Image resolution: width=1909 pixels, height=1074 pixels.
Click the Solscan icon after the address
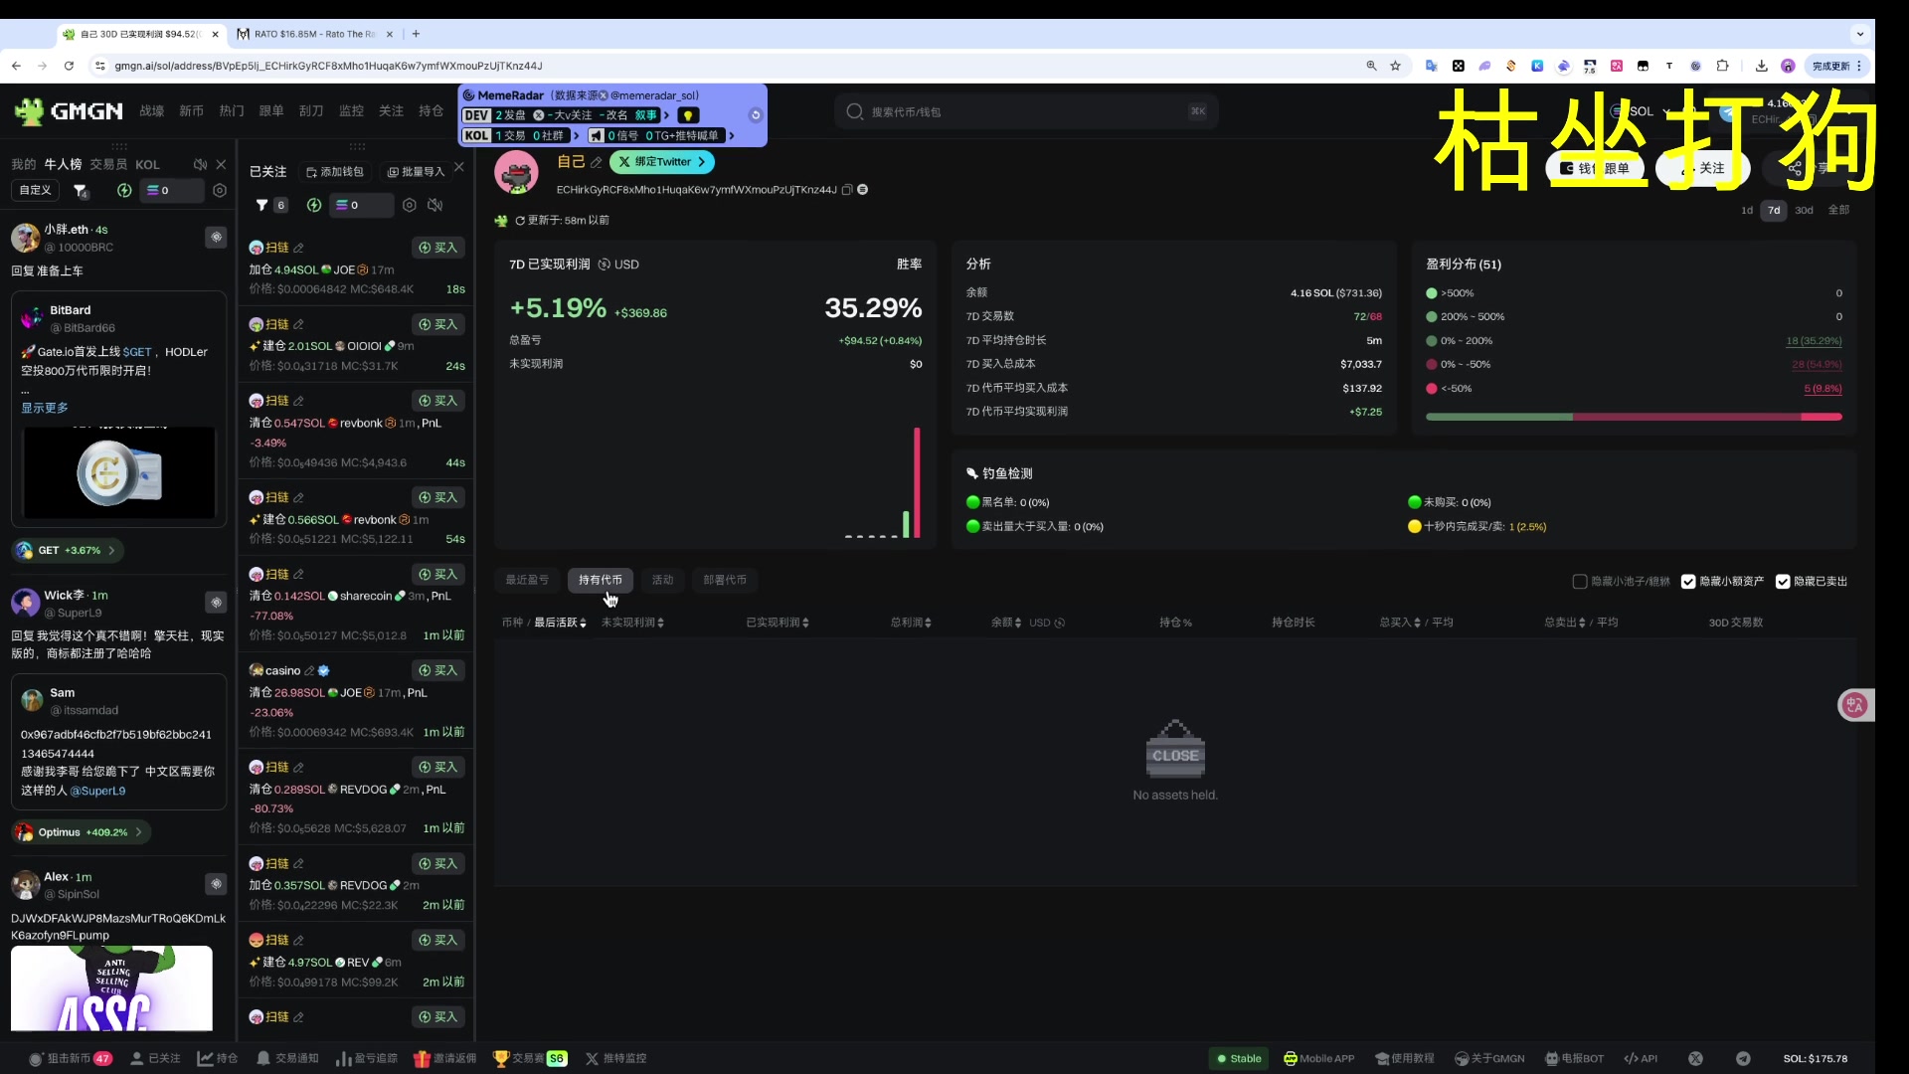(863, 190)
